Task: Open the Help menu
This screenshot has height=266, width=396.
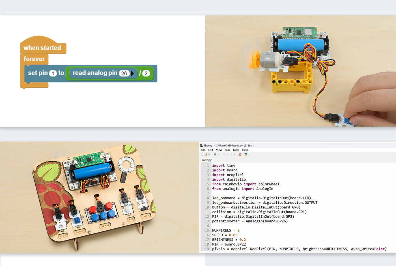Action: pos(245,150)
